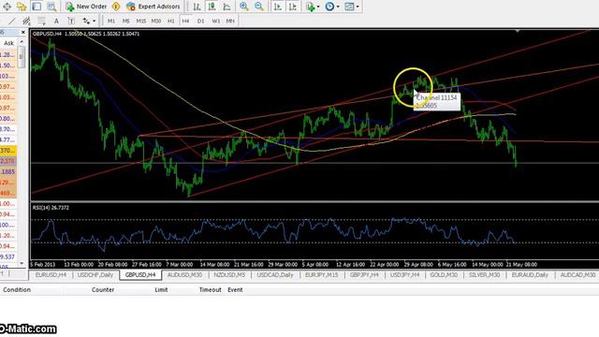
Task: Switch to the EURAUD,Daily chart tab
Action: pos(530,274)
